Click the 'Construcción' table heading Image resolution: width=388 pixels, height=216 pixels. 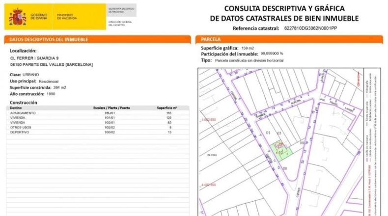coord(24,103)
